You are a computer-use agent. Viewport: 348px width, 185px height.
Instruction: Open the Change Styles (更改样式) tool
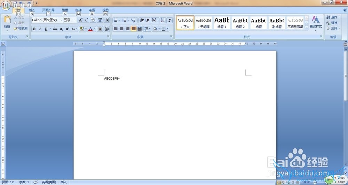click(316, 22)
